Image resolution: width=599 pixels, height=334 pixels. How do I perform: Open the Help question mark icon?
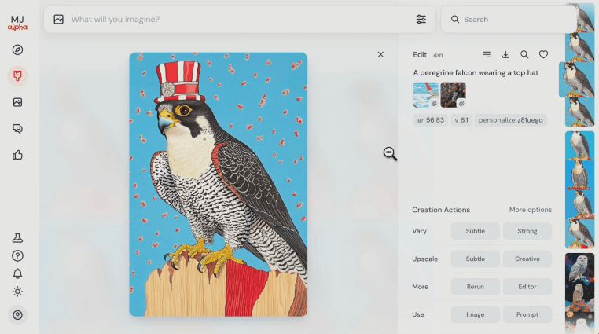pyautogui.click(x=17, y=255)
